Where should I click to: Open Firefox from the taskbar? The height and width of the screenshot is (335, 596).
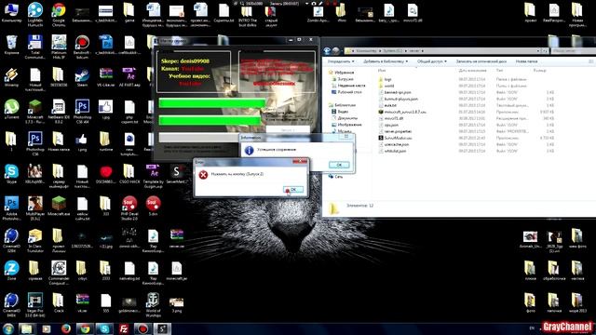pos(66,328)
